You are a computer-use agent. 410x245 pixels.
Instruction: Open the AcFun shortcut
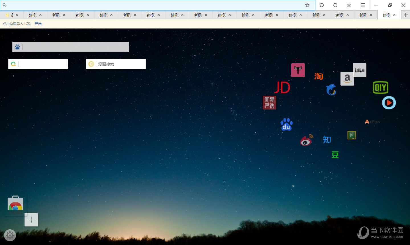pos(372,122)
